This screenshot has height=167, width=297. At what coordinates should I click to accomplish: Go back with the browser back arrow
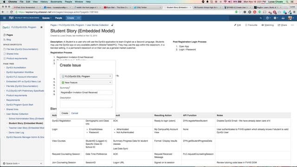click(x=3, y=12)
